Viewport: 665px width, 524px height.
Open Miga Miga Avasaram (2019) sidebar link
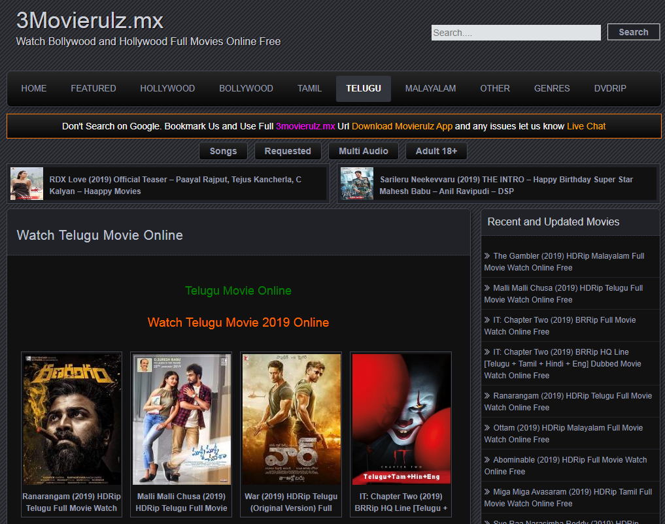click(568, 498)
